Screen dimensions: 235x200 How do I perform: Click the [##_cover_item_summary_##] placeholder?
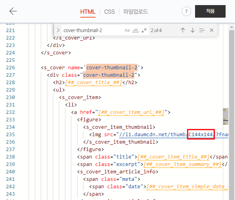click(183, 164)
